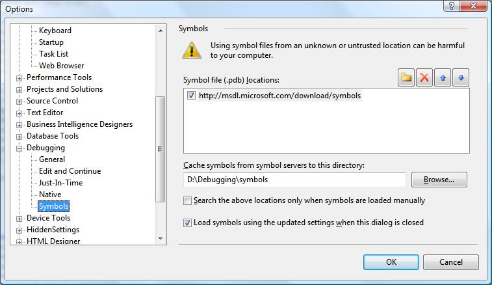Add a new symbol file location folder
The width and height of the screenshot is (492, 285).
coord(406,77)
